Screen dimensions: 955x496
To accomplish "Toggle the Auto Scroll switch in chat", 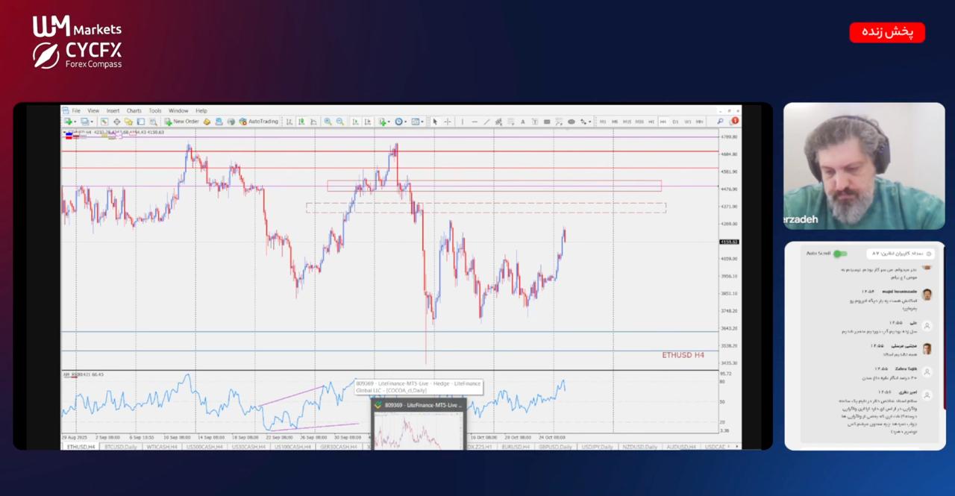I will click(840, 254).
